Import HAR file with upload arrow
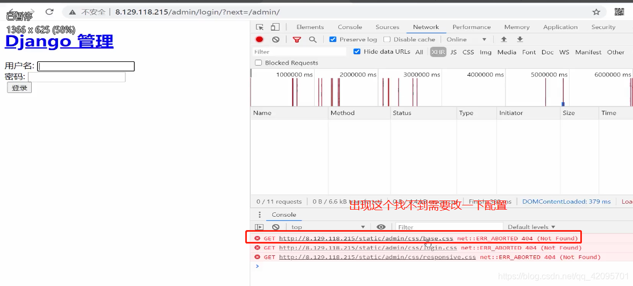Screen dimensions: 633x286 pos(504,40)
